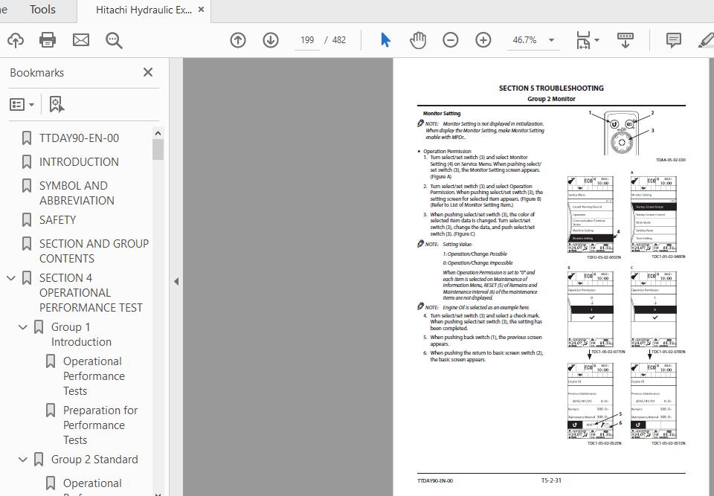714x496 pixels.
Task: Open fit page options dropdown arrow
Action: click(597, 40)
